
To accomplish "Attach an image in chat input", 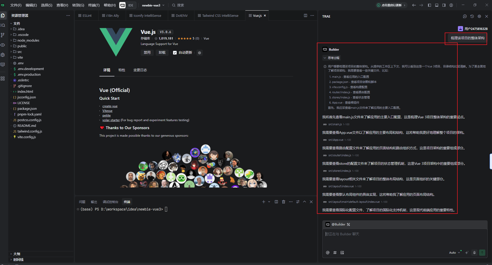I will (342, 253).
